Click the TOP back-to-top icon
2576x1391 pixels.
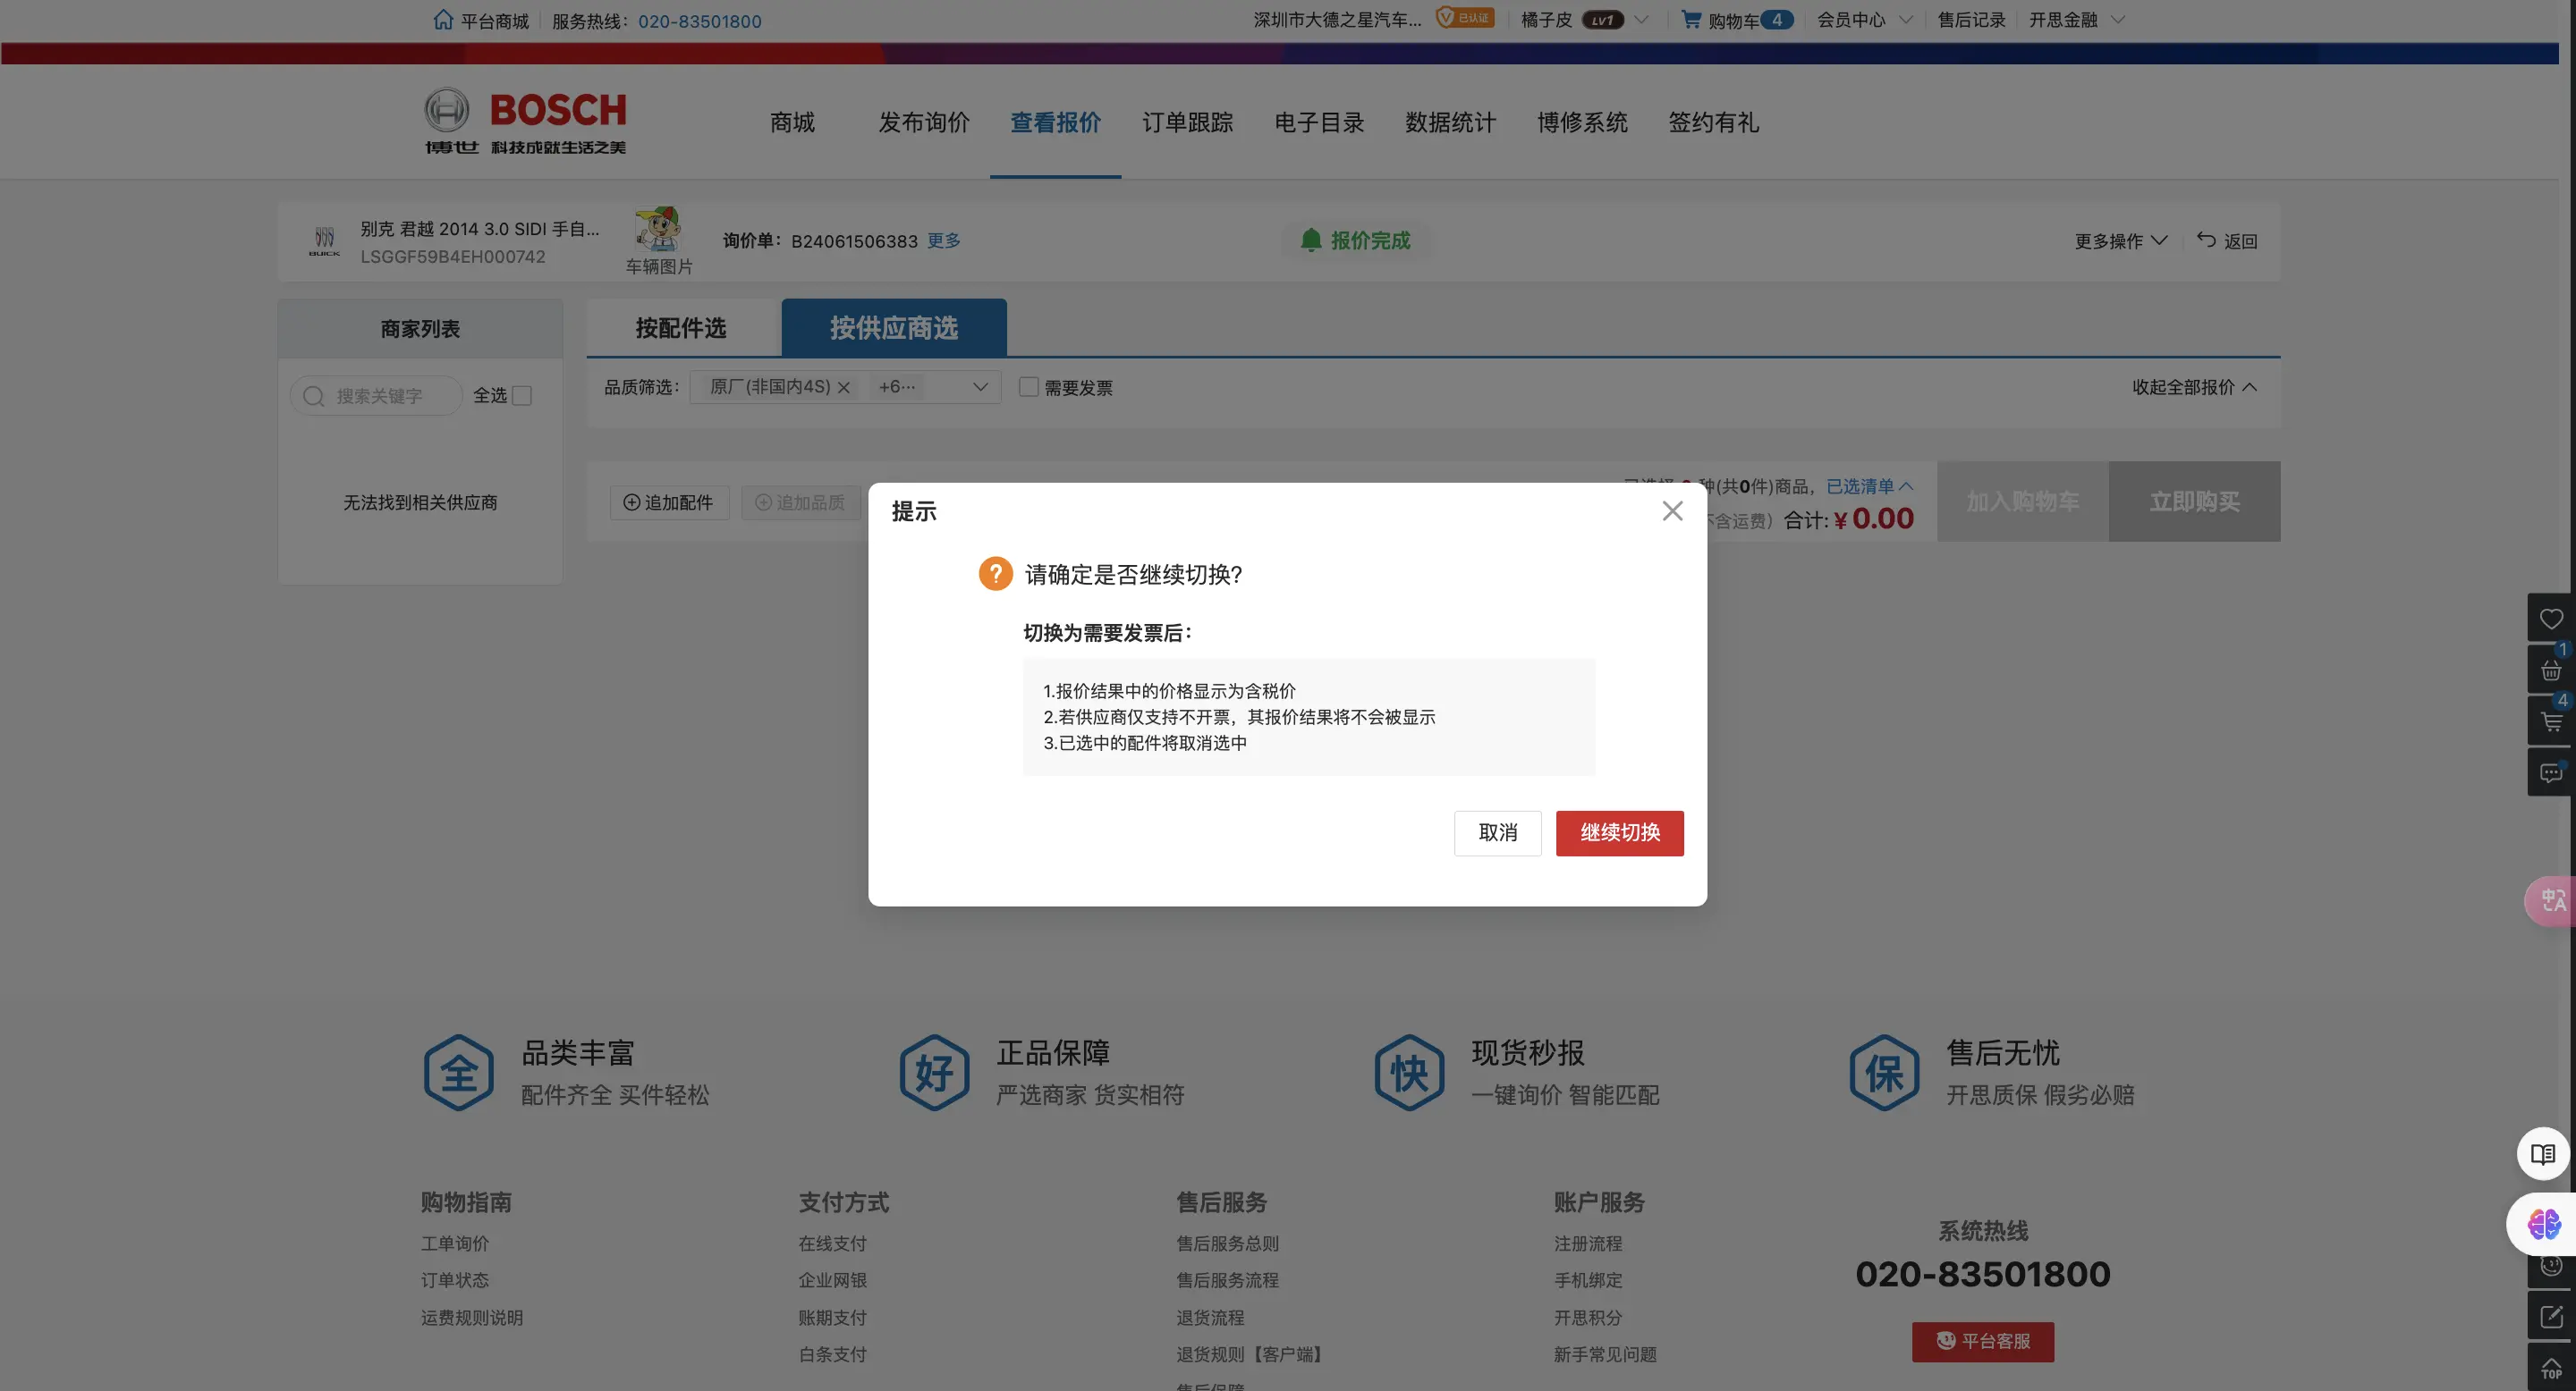click(2551, 1369)
